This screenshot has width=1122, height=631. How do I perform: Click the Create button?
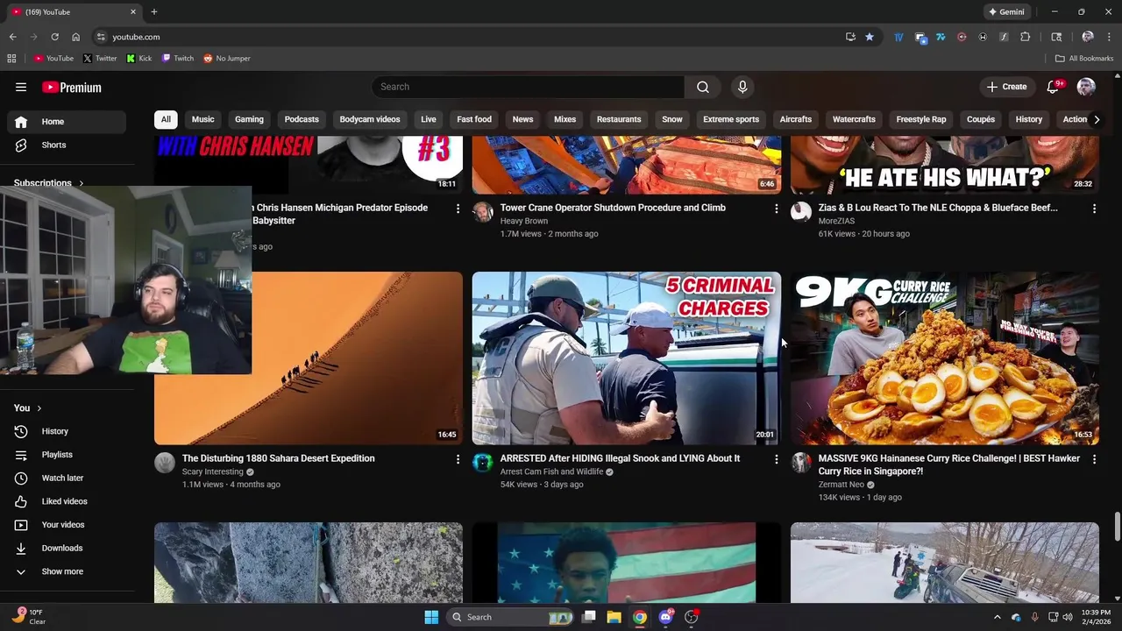pos(1006,87)
